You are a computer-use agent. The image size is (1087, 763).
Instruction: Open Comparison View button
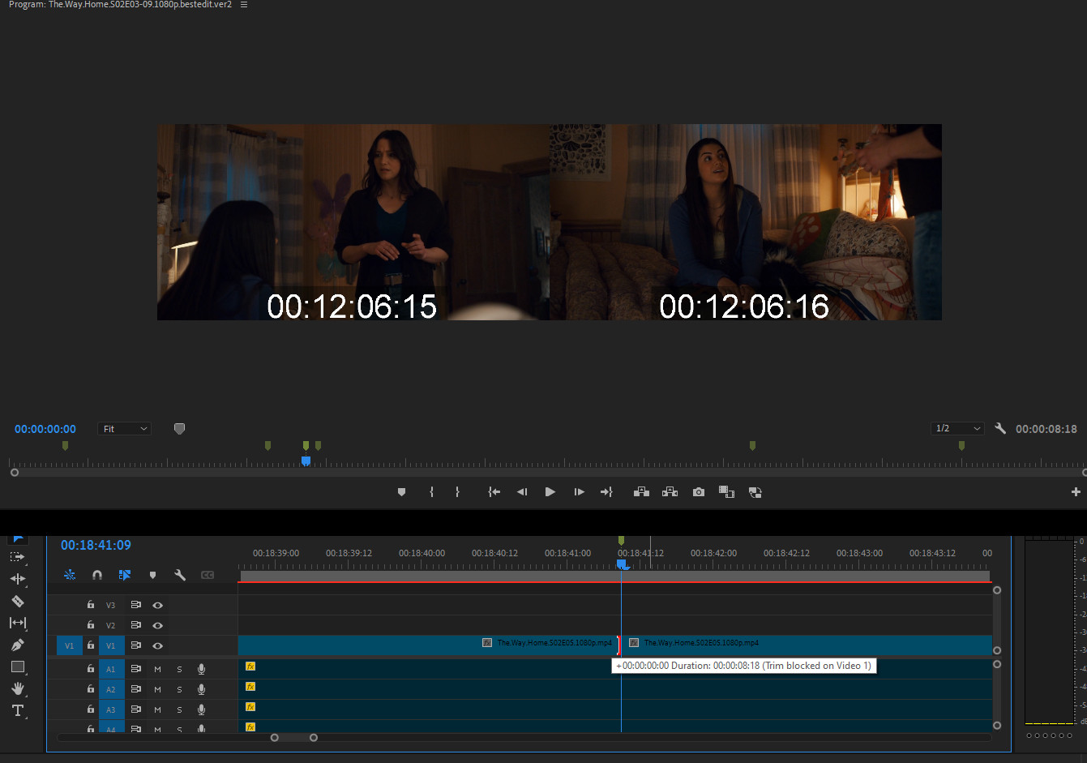click(x=726, y=492)
